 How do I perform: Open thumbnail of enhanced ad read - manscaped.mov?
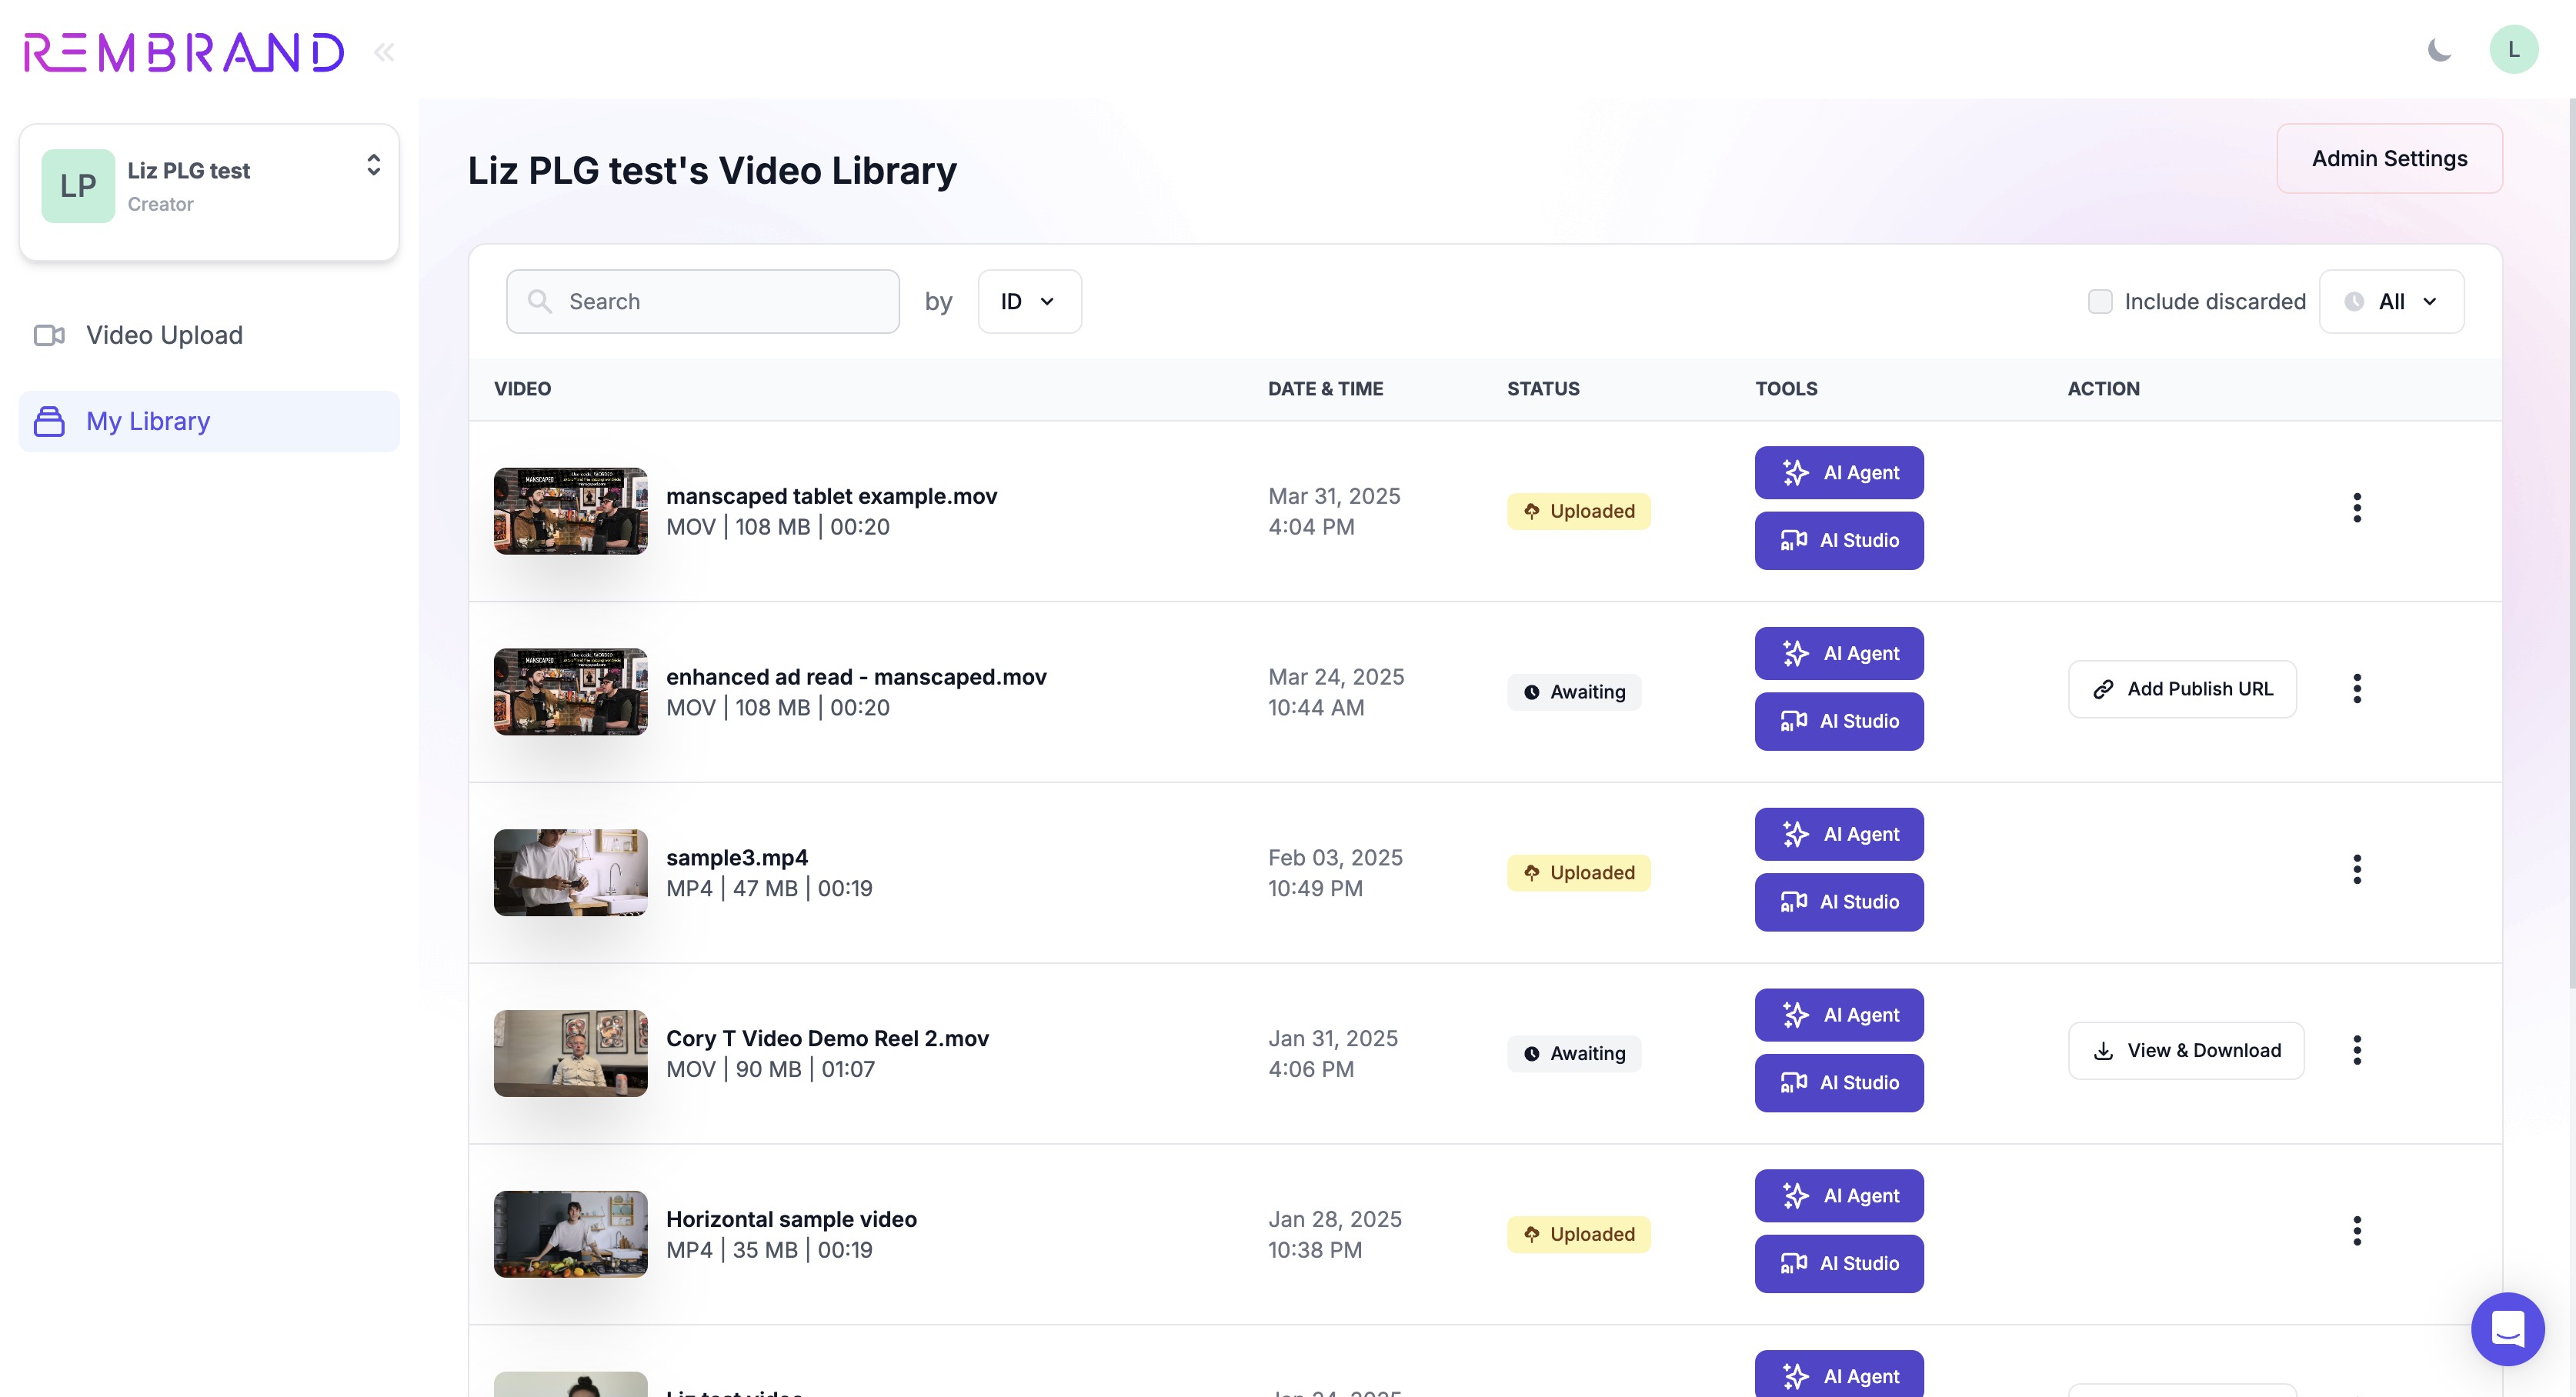(x=570, y=692)
